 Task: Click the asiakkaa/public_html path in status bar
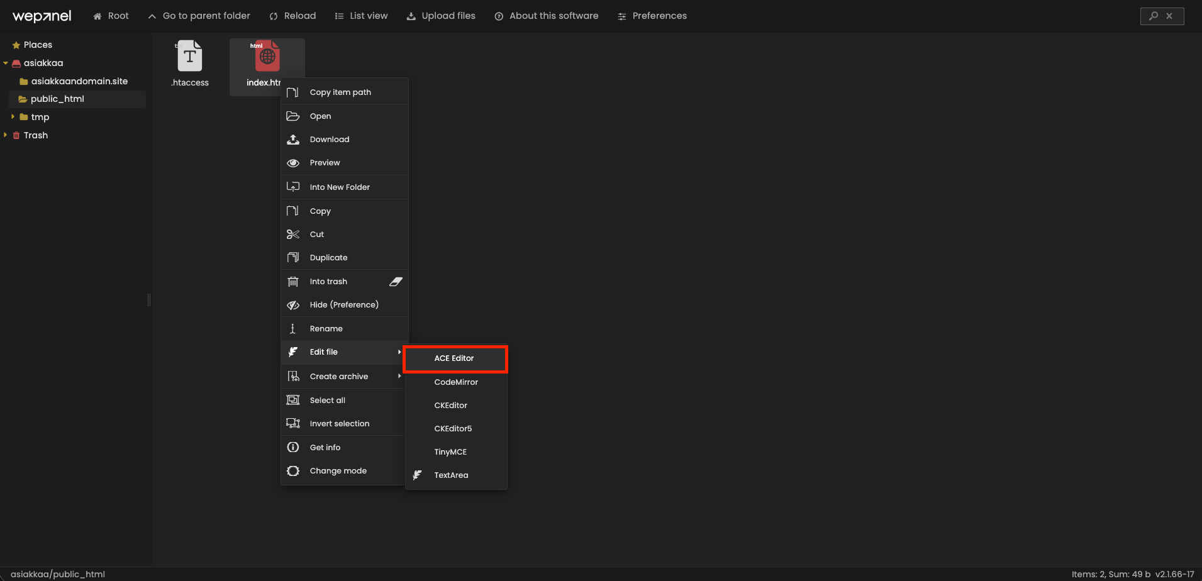tap(58, 574)
